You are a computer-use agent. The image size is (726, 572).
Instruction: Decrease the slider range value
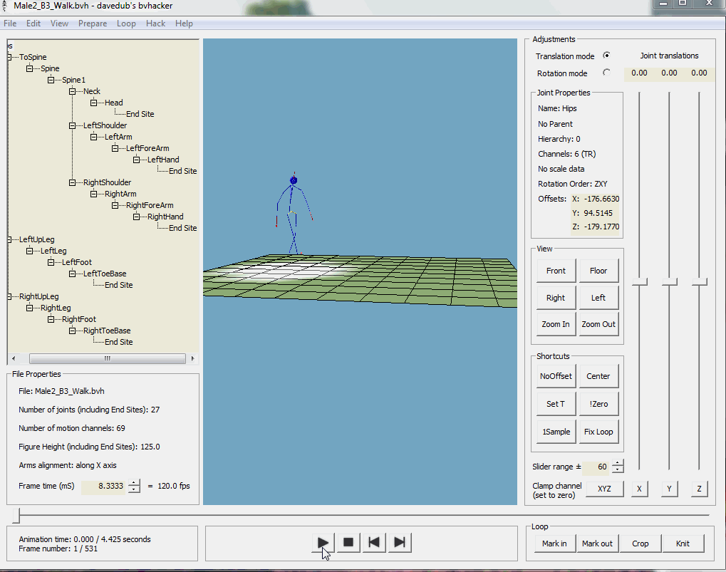click(618, 470)
